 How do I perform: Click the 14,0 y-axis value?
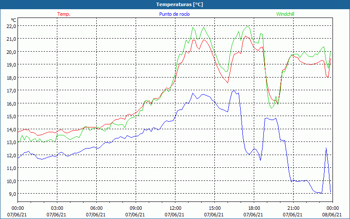(x=12, y=129)
